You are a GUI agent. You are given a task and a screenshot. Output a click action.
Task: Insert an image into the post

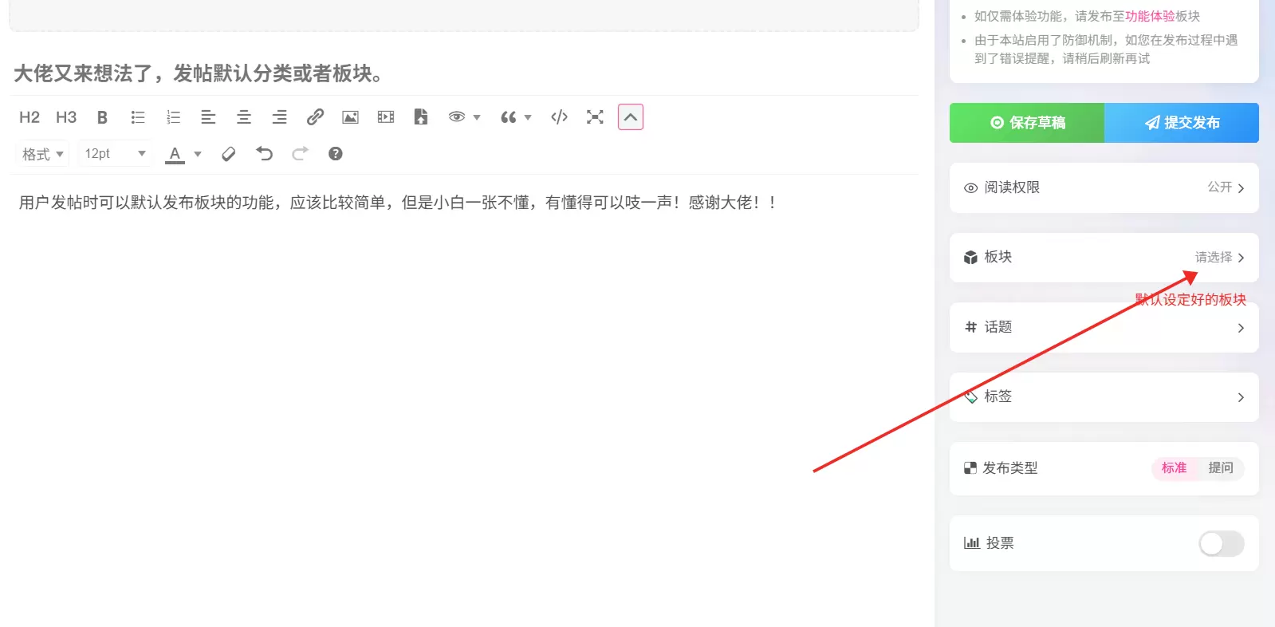(350, 117)
